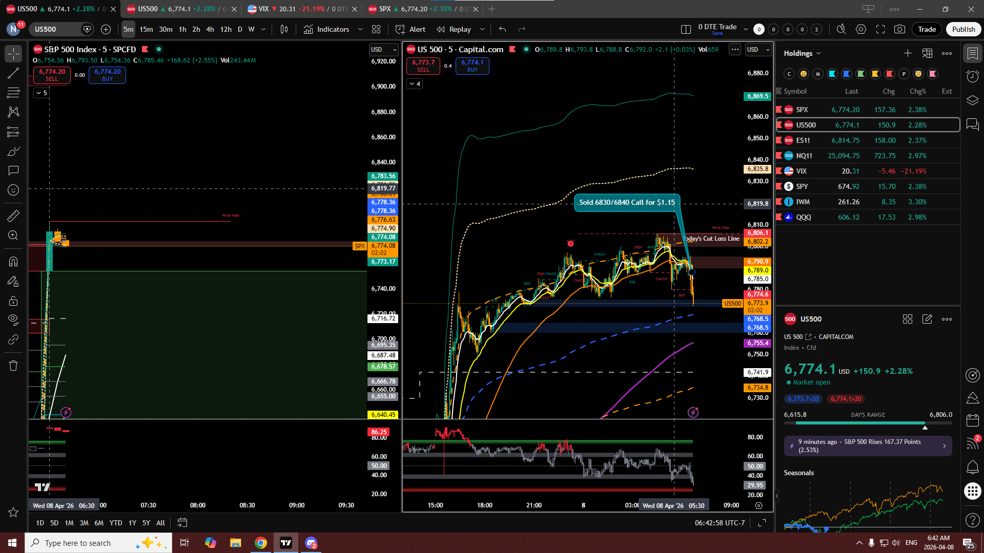Click the red flag color filter

890,74
